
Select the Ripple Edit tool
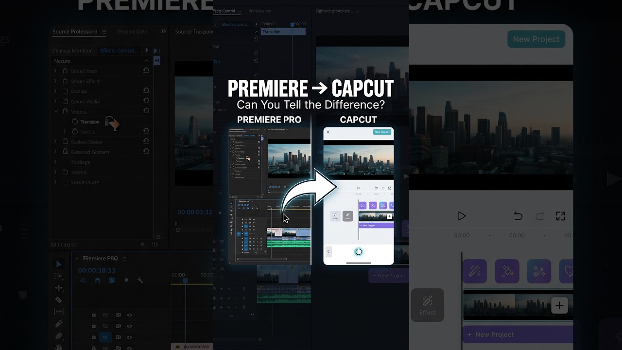(x=58, y=288)
